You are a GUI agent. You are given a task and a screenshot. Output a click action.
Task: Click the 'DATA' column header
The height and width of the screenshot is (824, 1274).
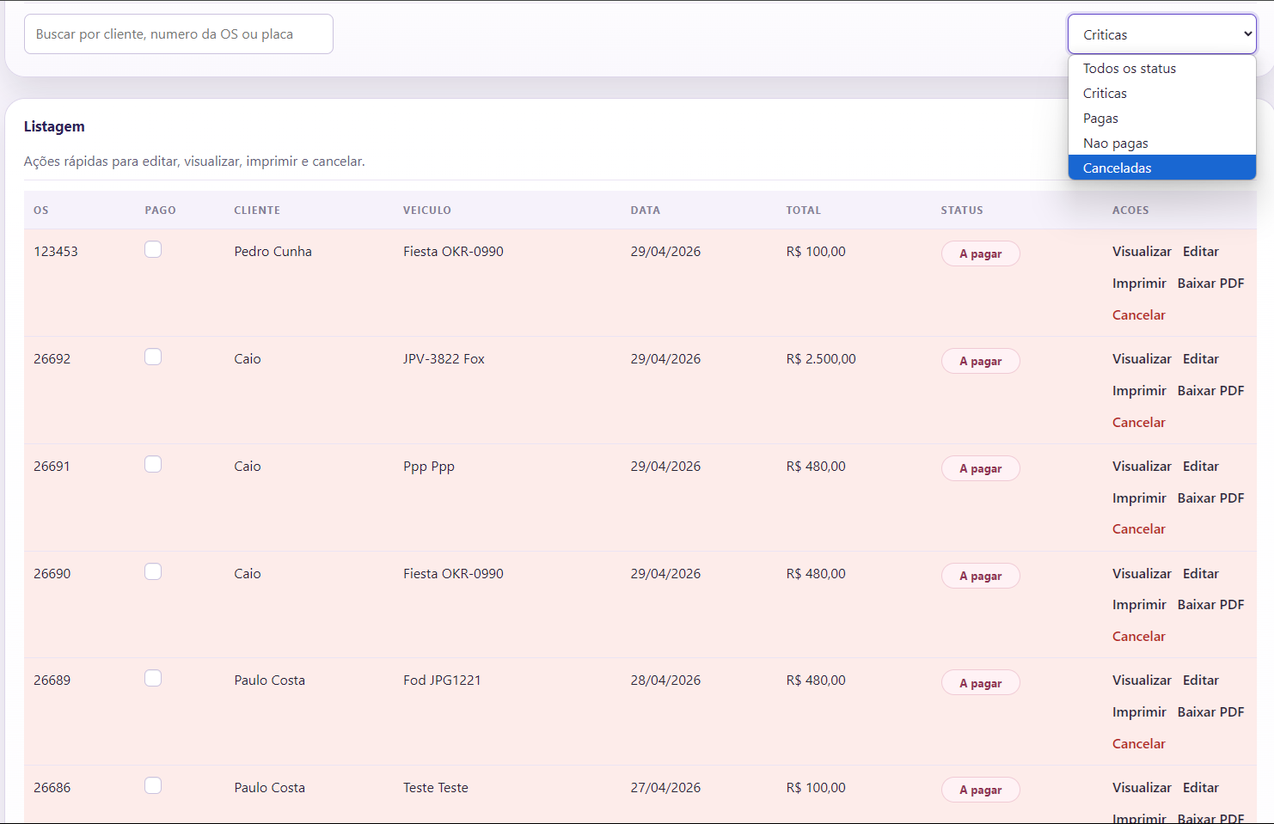click(646, 211)
